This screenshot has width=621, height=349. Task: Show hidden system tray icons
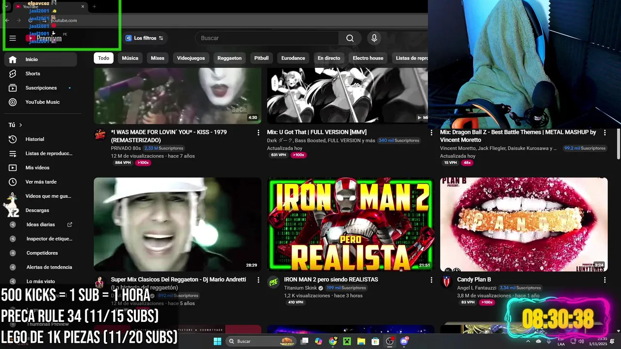point(528,341)
